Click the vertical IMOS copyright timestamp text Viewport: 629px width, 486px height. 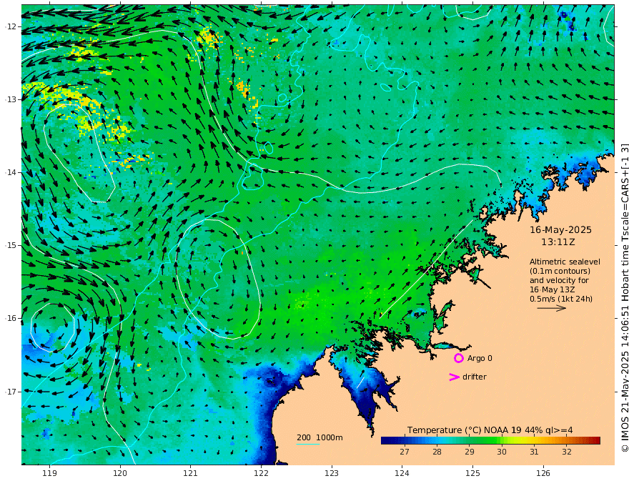pyautogui.click(x=624, y=297)
